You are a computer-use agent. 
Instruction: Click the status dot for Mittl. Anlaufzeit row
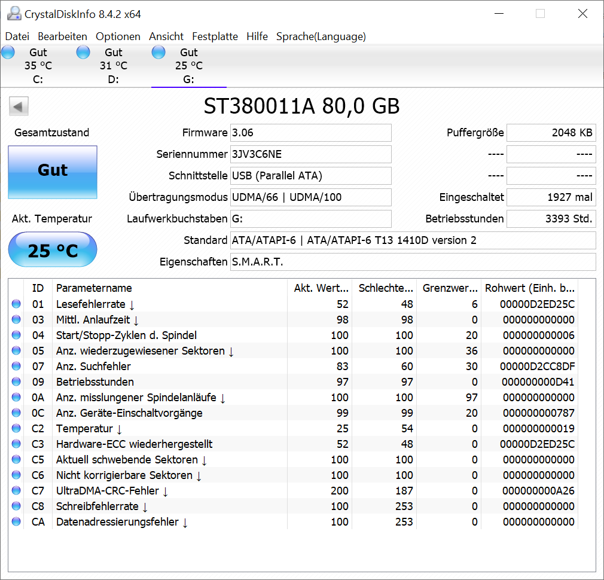(16, 319)
